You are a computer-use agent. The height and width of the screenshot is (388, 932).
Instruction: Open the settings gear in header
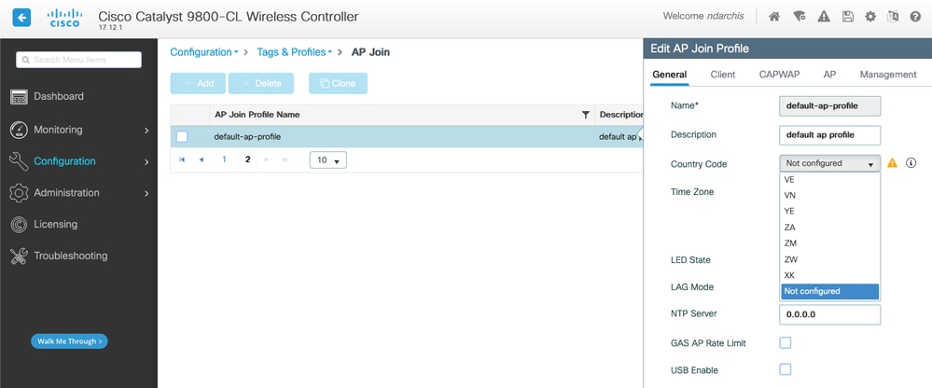pyautogui.click(x=870, y=17)
